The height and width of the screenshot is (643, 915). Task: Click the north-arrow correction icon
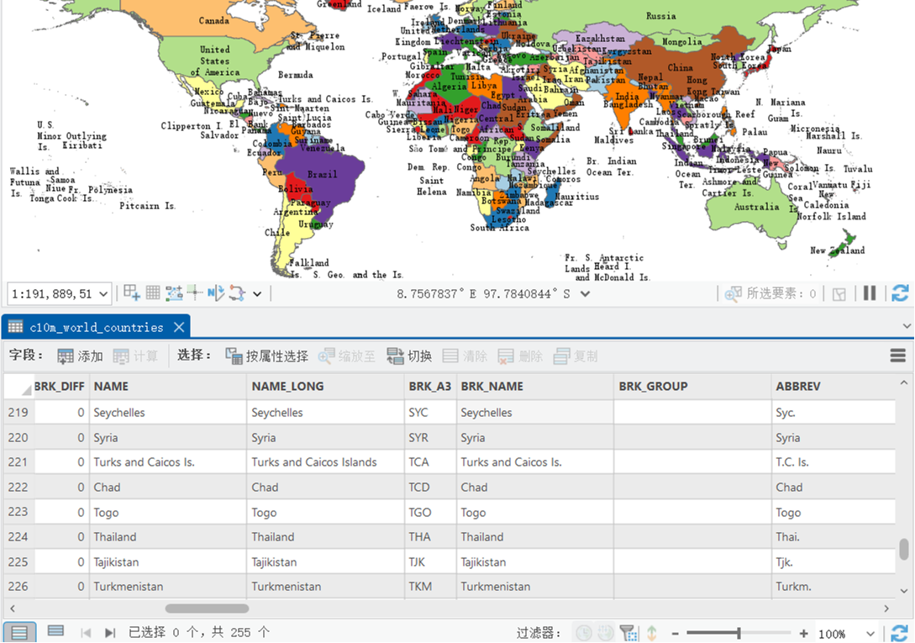tap(215, 293)
